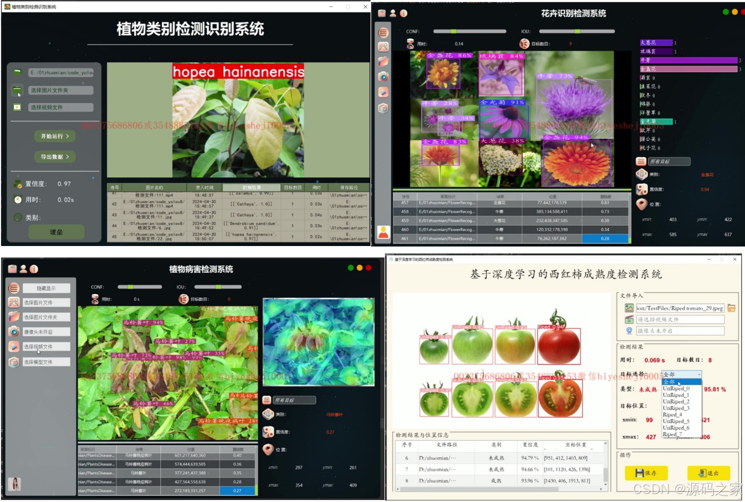745x502 pixels.
Task: Select Riped_4 from the expanded target dropdown
Action: [x=675, y=414]
